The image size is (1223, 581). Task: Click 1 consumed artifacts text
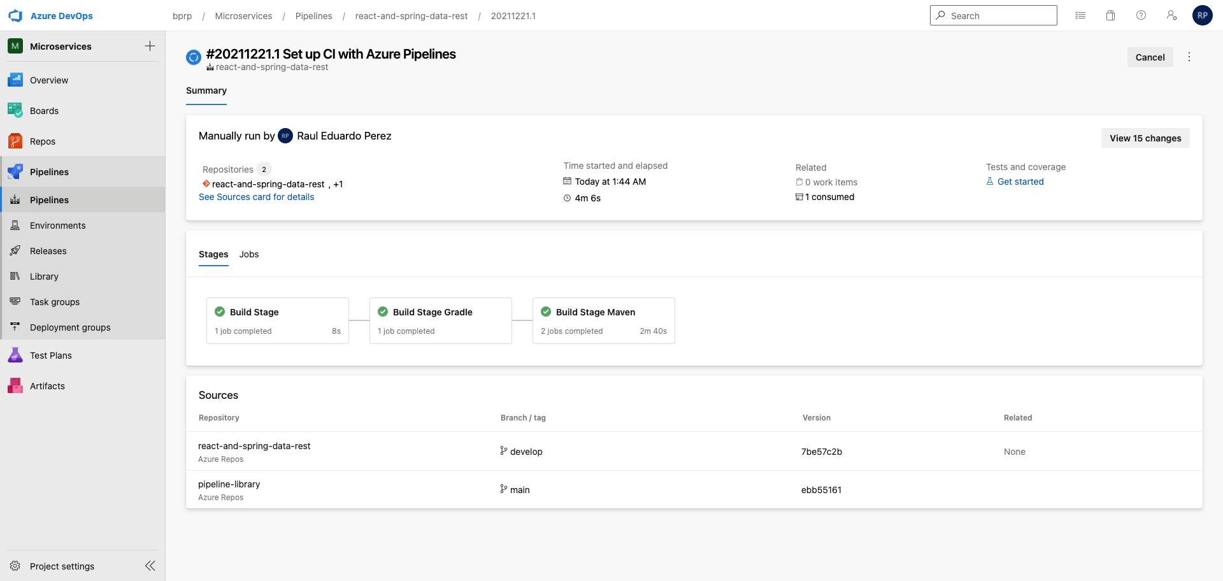tap(830, 197)
